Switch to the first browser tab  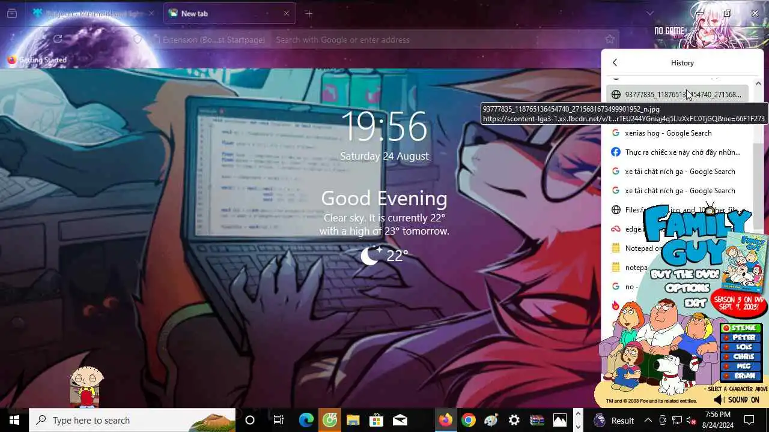coord(93,13)
